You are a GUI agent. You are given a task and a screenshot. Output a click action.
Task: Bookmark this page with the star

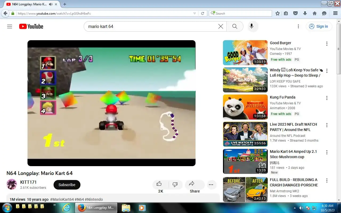point(278,13)
